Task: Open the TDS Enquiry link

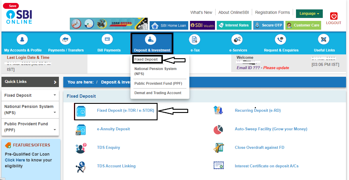Action: pyautogui.click(x=108, y=148)
